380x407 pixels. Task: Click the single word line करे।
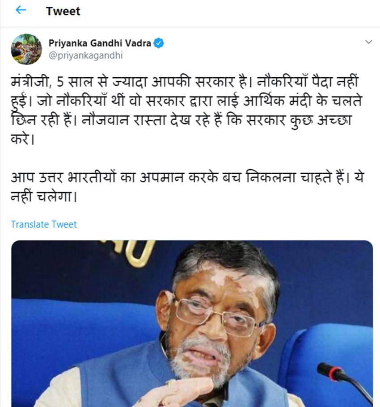(23, 139)
